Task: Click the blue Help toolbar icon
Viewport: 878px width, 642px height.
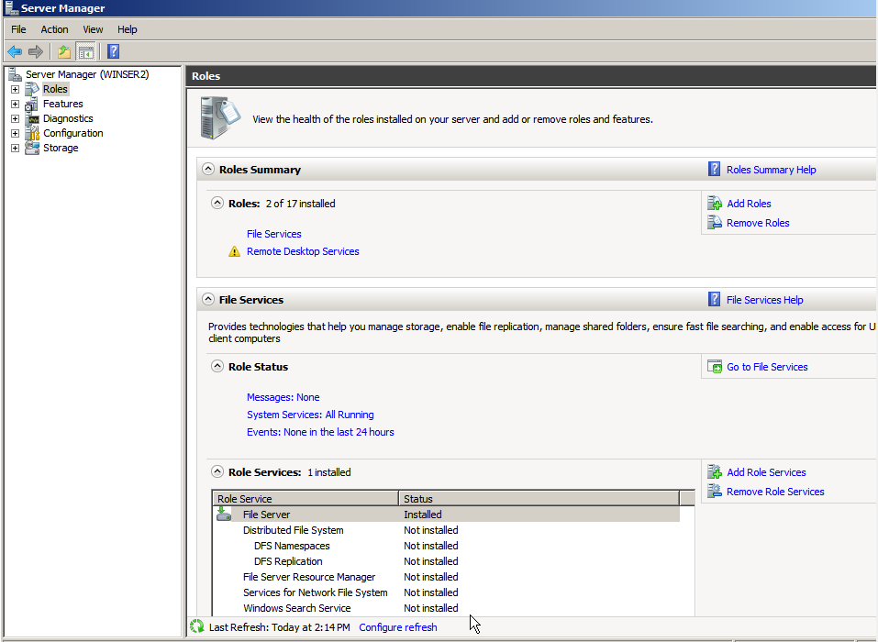Action: coord(113,51)
